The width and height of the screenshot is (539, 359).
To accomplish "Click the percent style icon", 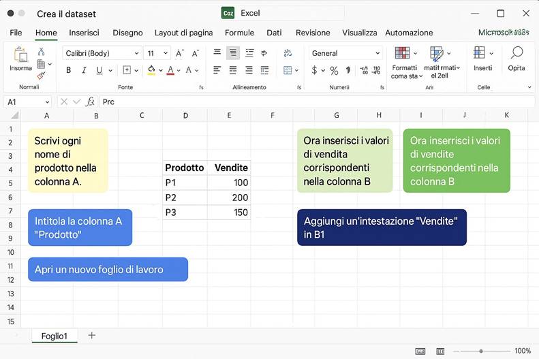I will coord(334,70).
